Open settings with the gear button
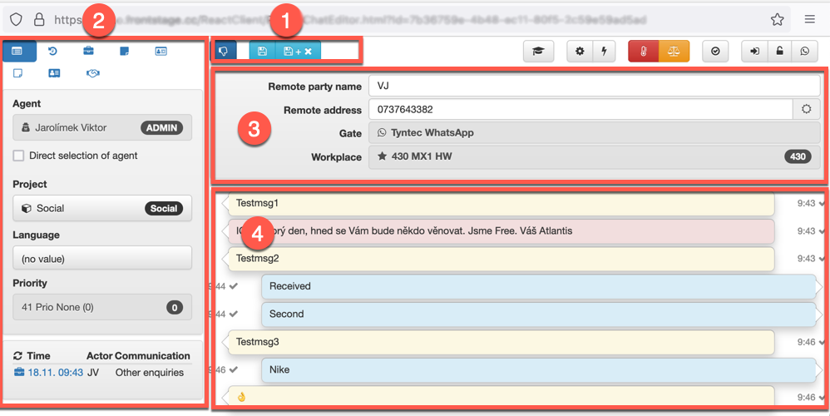This screenshot has height=416, width=830. pos(580,52)
